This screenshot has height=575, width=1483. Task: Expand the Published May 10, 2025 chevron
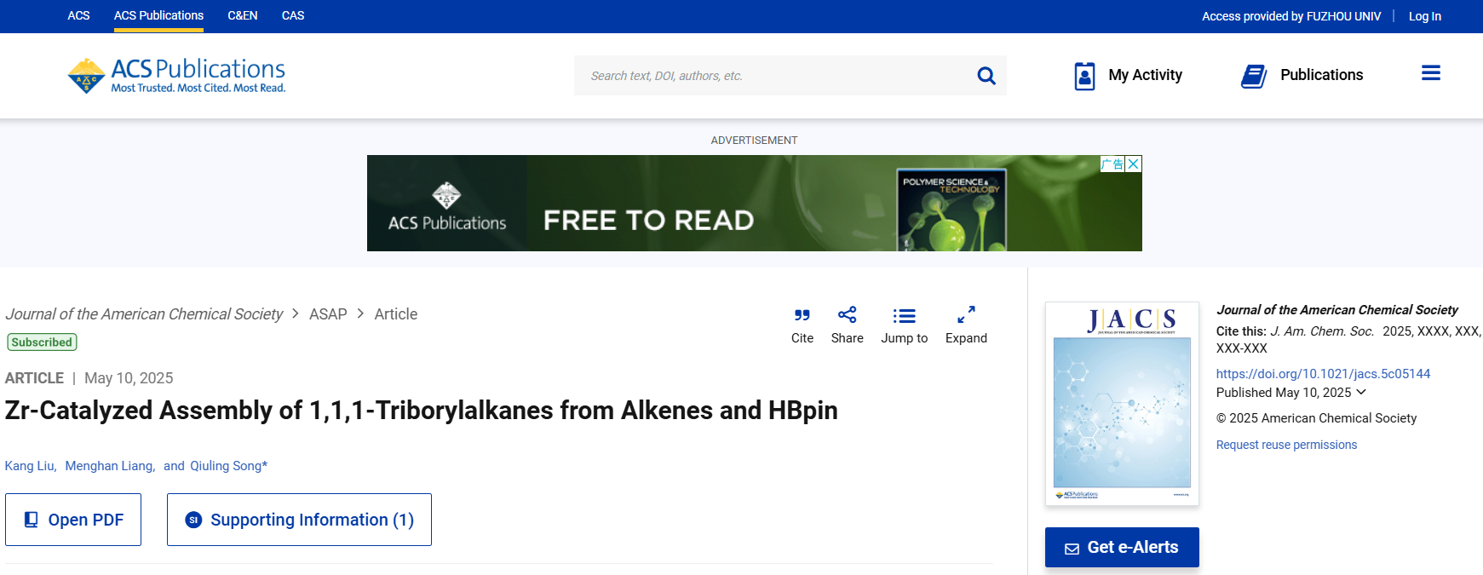tap(1361, 393)
